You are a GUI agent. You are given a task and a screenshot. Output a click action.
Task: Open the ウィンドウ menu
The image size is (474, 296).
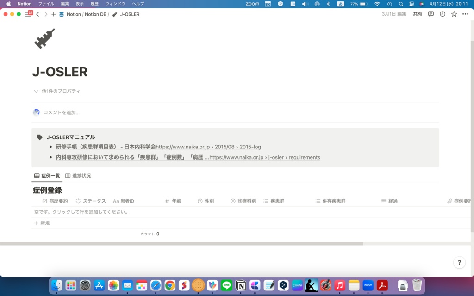tap(115, 4)
